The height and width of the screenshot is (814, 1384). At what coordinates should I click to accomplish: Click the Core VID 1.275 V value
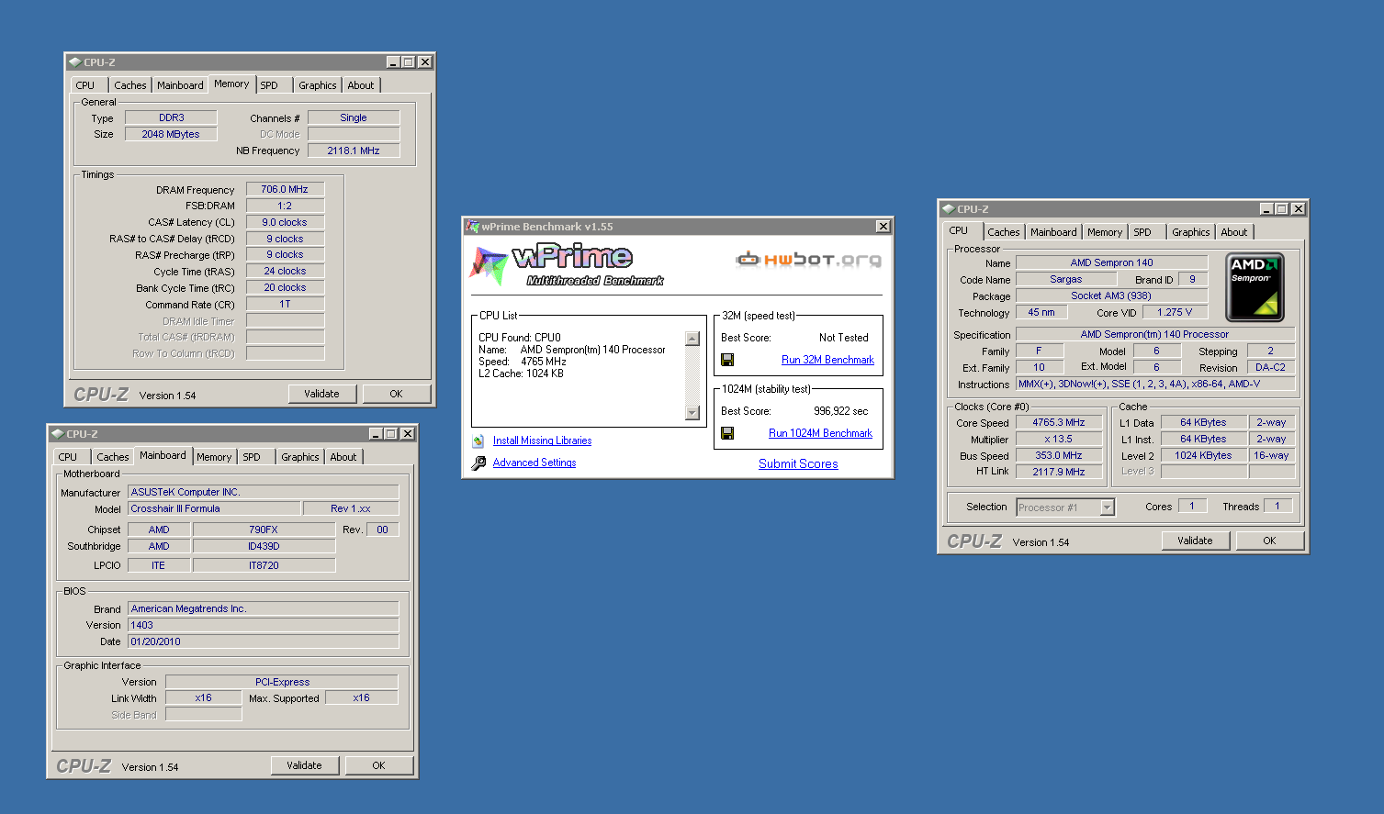(x=1176, y=312)
